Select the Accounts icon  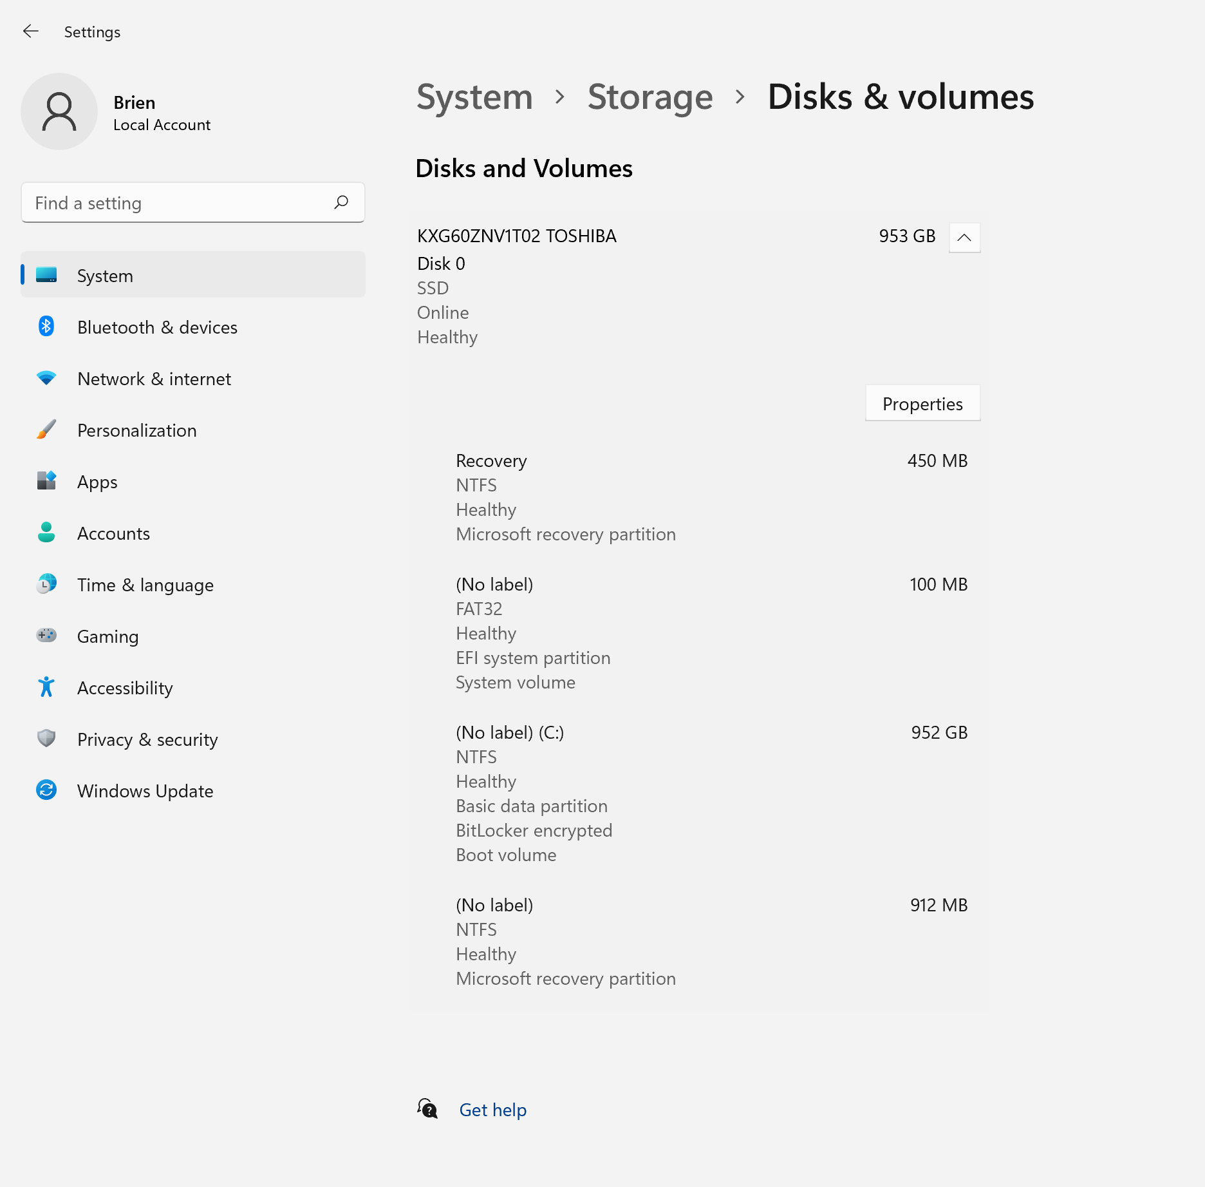46,533
